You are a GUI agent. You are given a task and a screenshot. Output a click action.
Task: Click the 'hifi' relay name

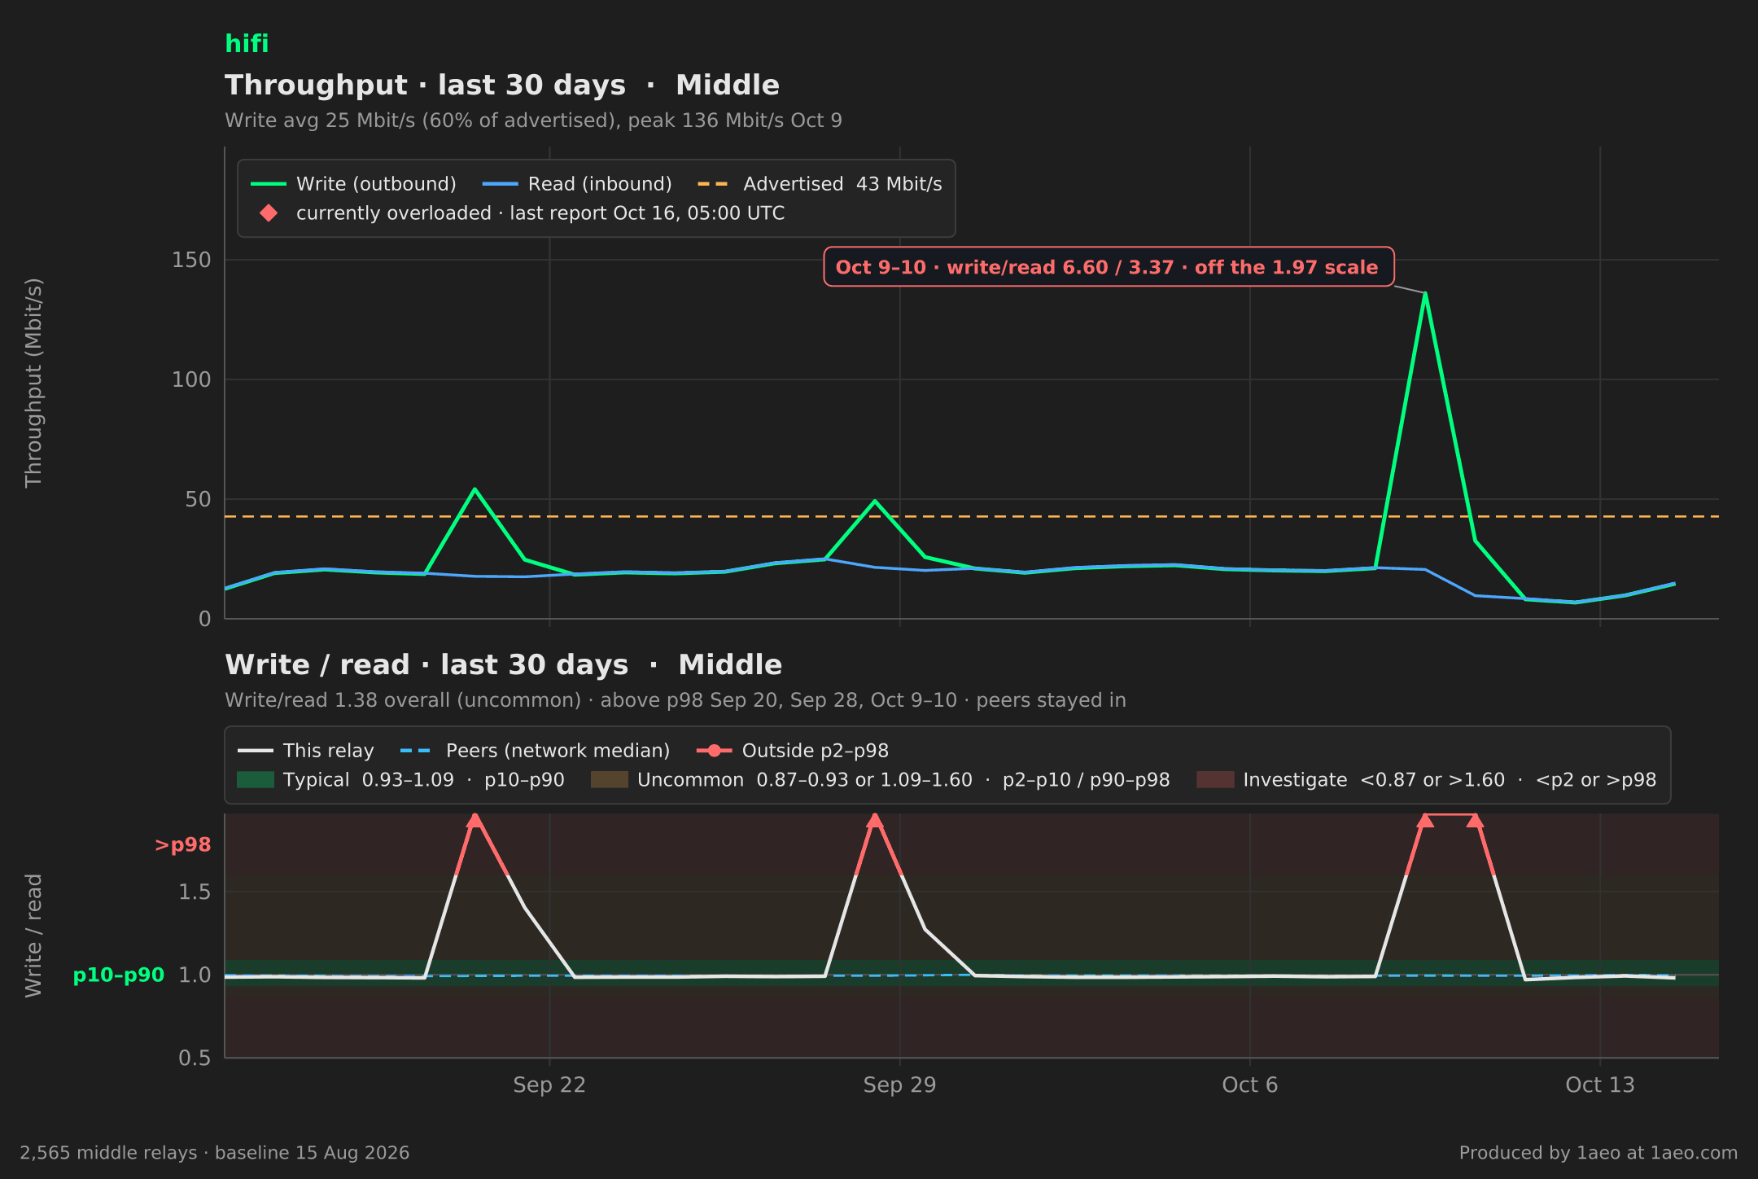pyautogui.click(x=247, y=44)
